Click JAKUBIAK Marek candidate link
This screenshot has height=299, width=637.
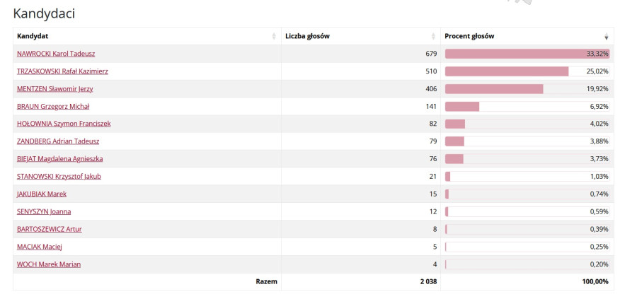pos(42,194)
